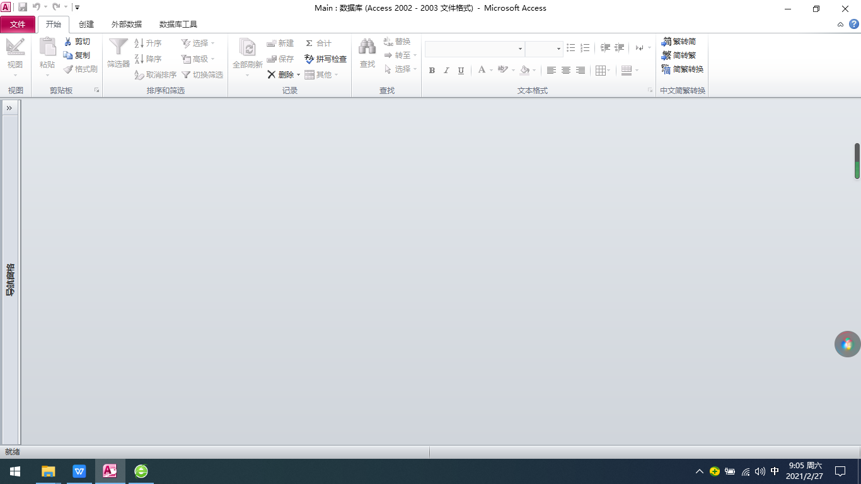Open the find group 选择 dropdown
This screenshot has width=861, height=484.
(x=400, y=69)
